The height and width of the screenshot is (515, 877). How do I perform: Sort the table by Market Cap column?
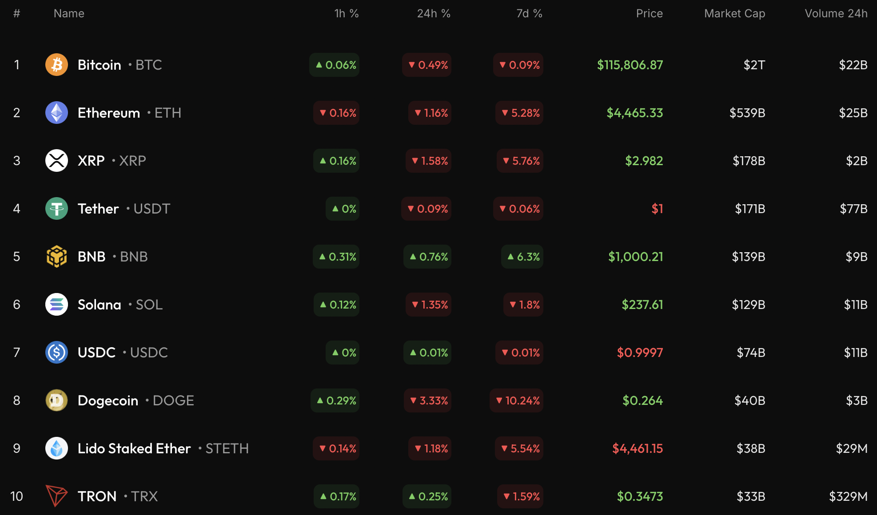[x=734, y=13]
